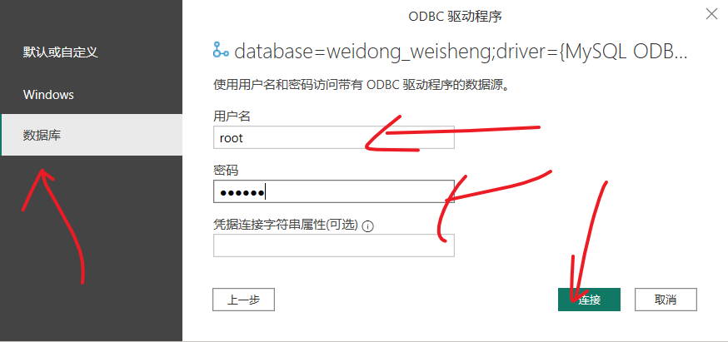Click the 凭据连接字符串属性(可选) label text
The height and width of the screenshot is (342, 728).
coord(286,225)
